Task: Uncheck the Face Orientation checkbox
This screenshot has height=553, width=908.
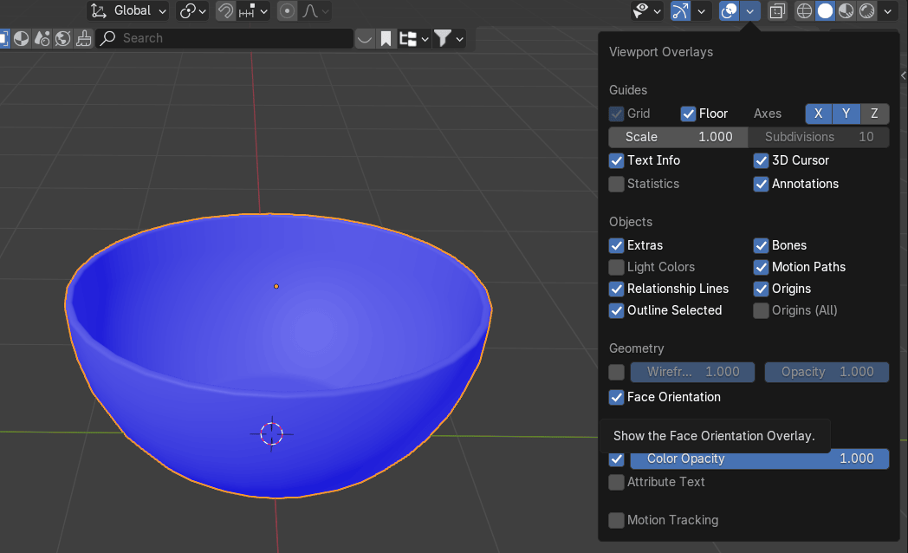Action: 616,397
